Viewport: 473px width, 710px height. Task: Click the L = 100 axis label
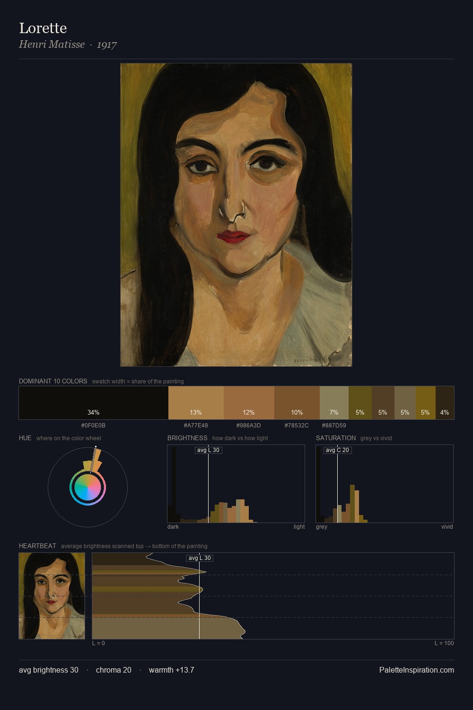pyautogui.click(x=444, y=643)
